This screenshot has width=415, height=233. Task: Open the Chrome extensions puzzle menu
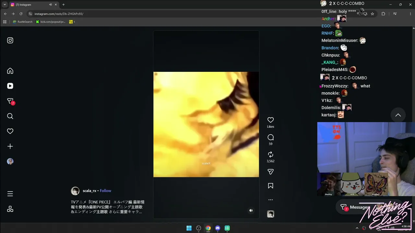(x=383, y=14)
